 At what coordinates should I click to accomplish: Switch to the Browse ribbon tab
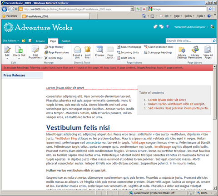(40, 41)
